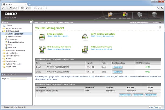This screenshot has width=165, height=110.
Task: Click the Logout link
Action: coord(146,22)
